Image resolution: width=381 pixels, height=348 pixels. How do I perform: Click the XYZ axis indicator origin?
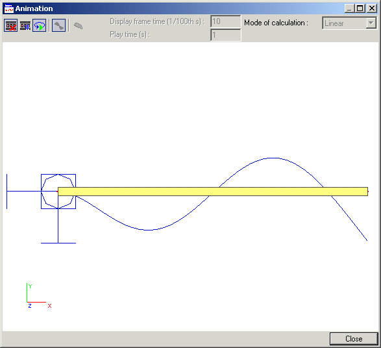point(27,302)
